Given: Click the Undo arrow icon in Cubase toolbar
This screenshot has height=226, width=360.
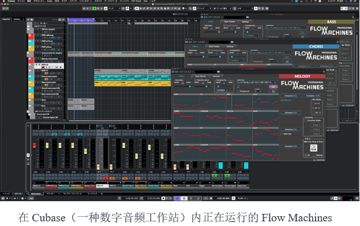Looking at the screenshot, I should tap(3, 9).
